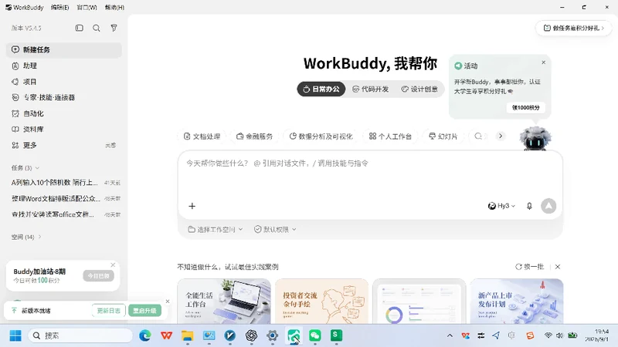Open 全能生活工作台 case card

[224, 302]
